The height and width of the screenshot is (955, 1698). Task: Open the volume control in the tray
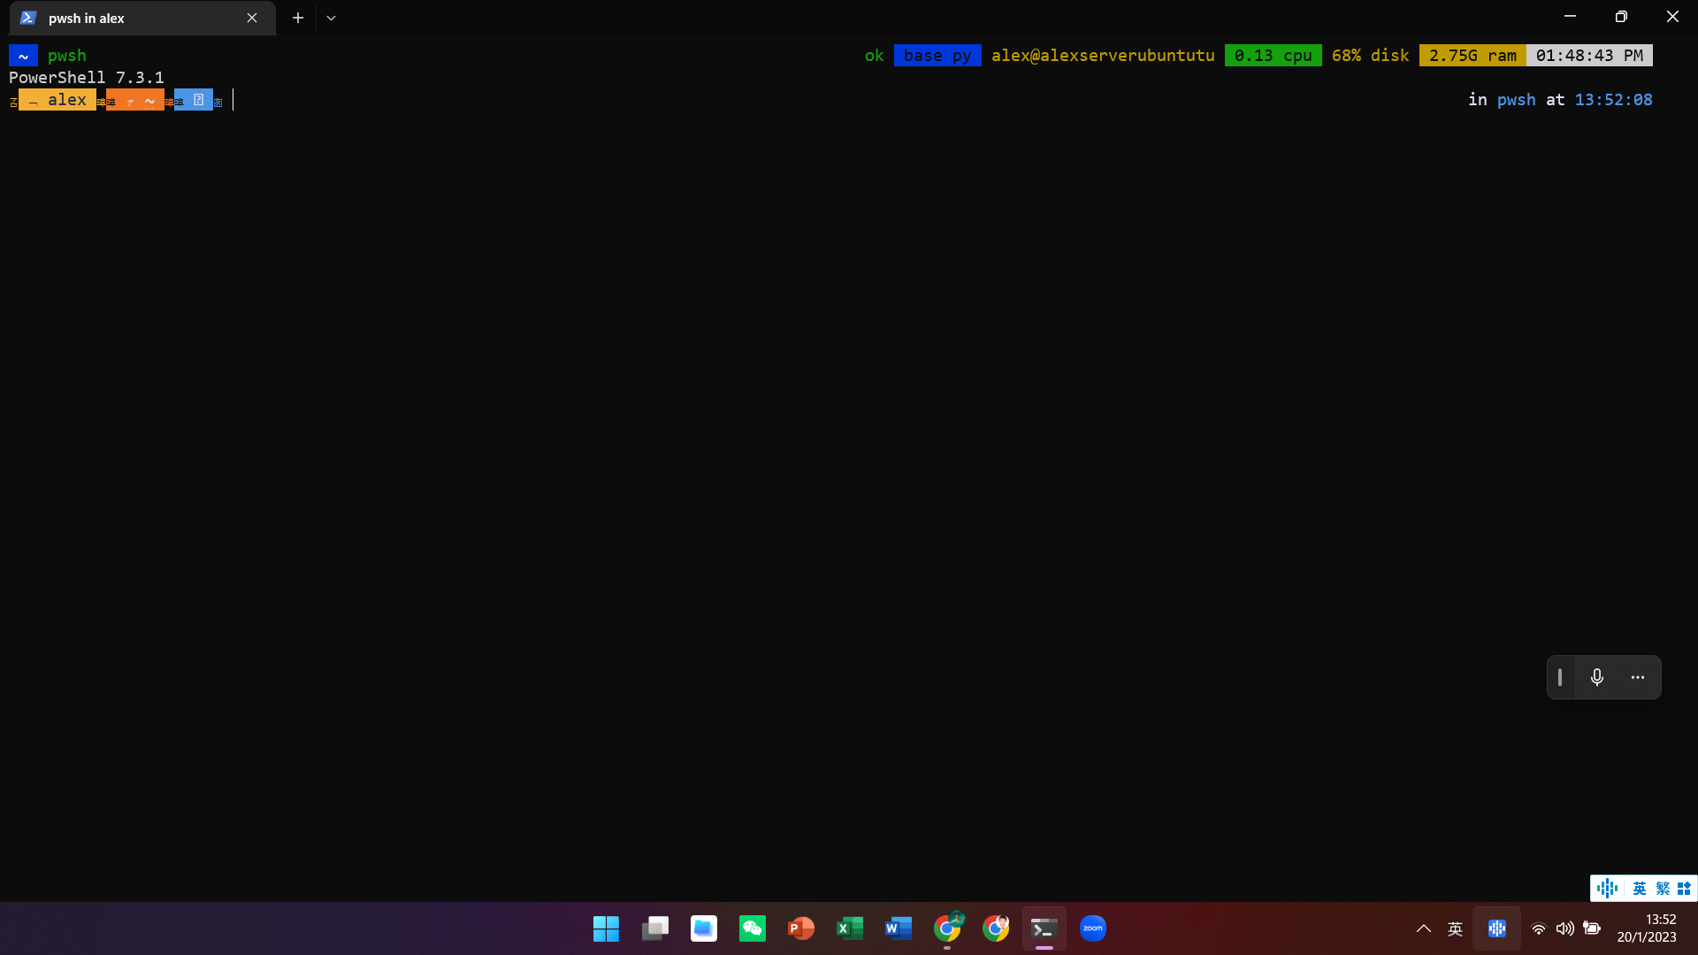[x=1564, y=928]
